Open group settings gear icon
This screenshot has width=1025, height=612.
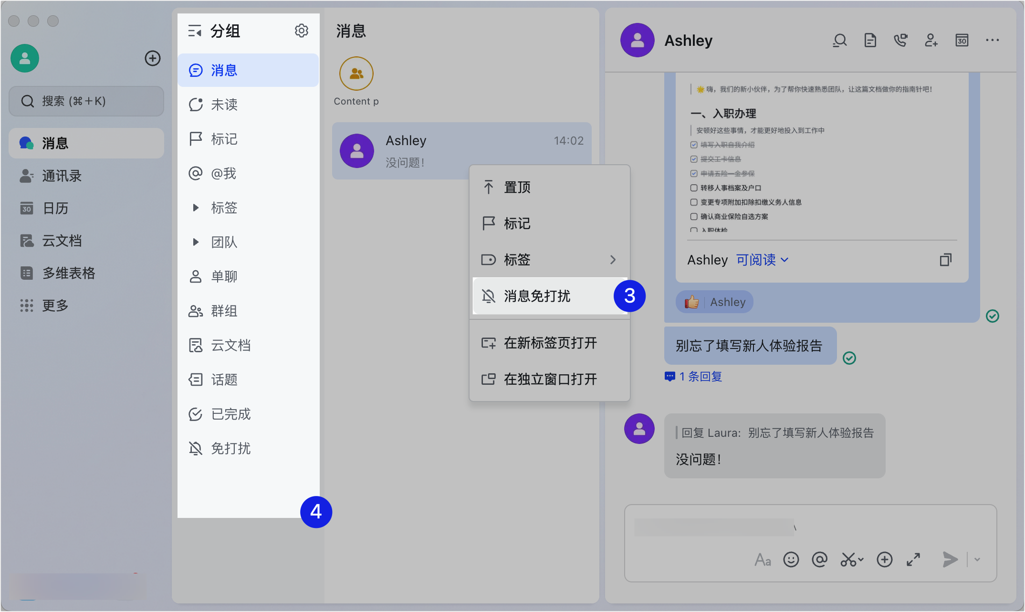coord(301,31)
